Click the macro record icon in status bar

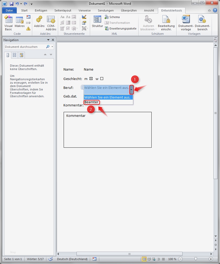coord(95,259)
